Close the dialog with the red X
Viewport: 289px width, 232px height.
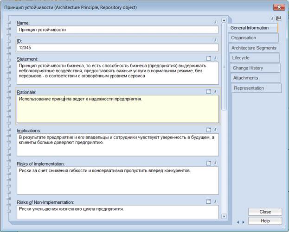pyautogui.click(x=279, y=7)
